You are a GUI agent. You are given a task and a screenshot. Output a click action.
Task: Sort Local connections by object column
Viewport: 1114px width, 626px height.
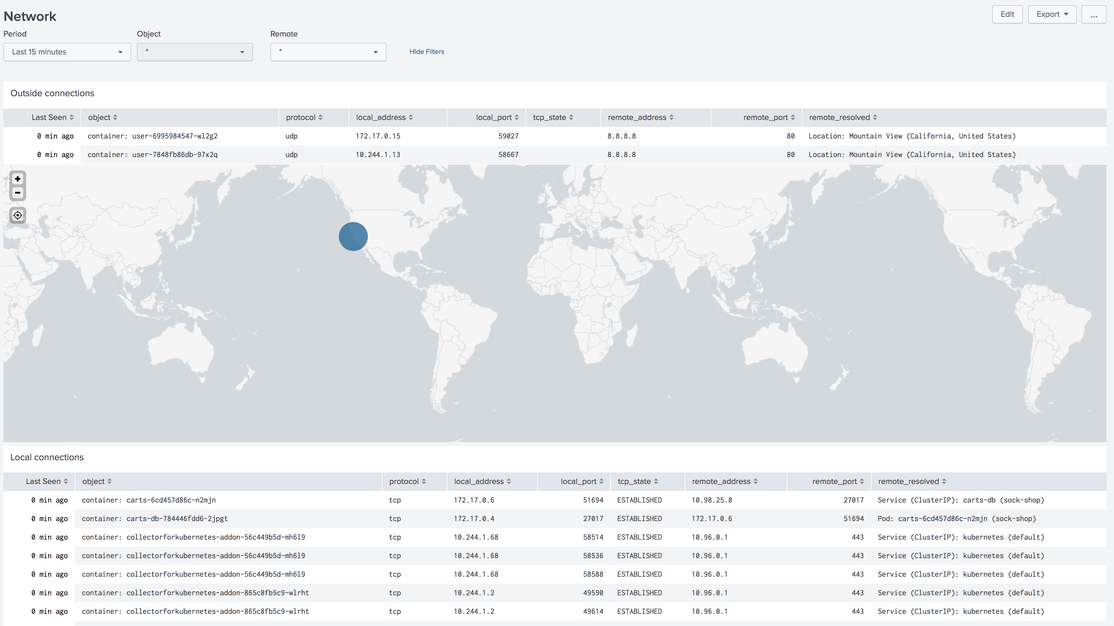tap(97, 481)
